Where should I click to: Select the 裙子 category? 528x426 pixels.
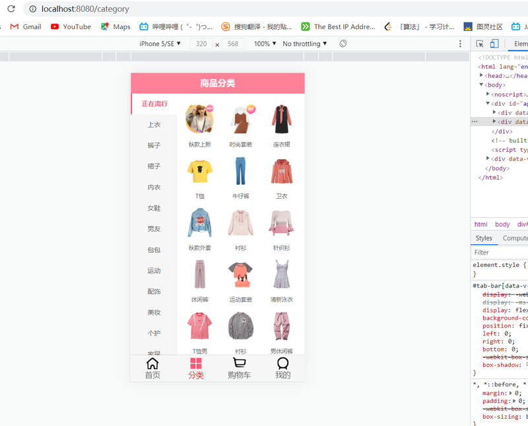(x=154, y=166)
